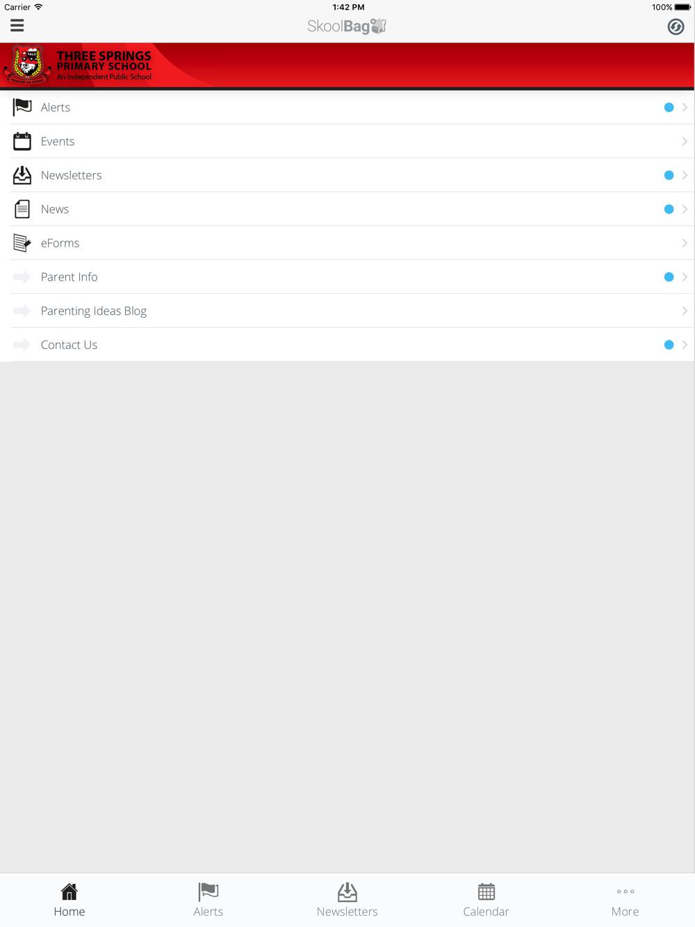This screenshot has height=927, width=695.
Task: Open Contact Us
Action: tap(347, 345)
